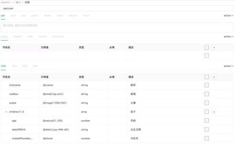Screen dimensions: 234x155
Task: Open the mockm breadcrumb dropdown
Action: pos(6,3)
